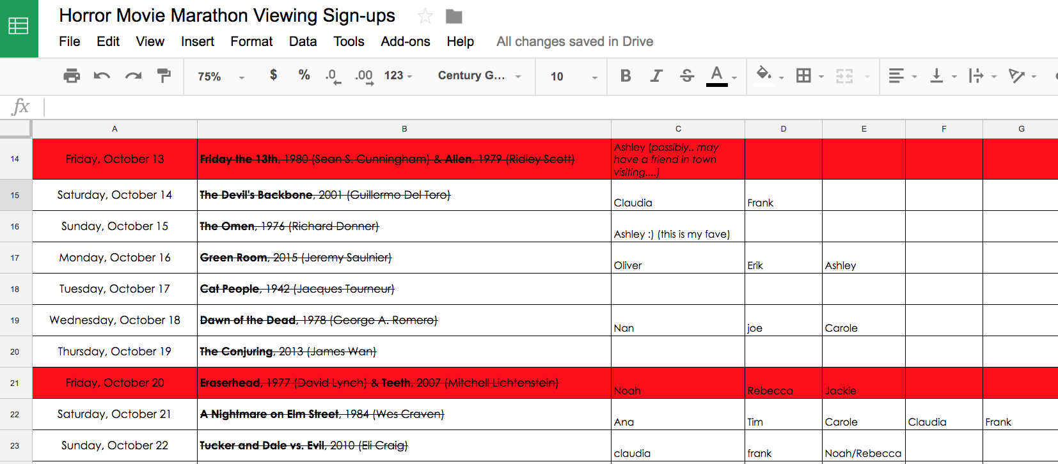Format as currency with dollar button

pyautogui.click(x=273, y=75)
